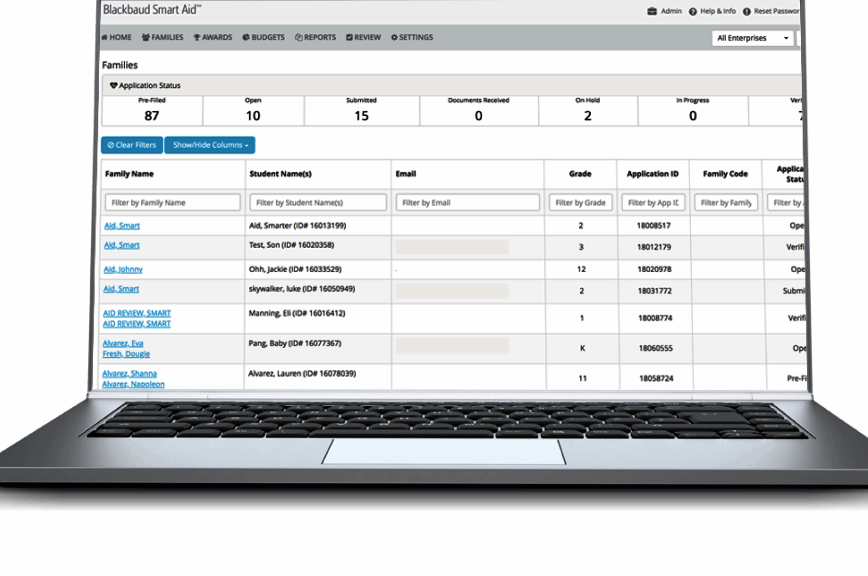Open the Aid, Johnny family link
868x576 pixels.
(123, 269)
